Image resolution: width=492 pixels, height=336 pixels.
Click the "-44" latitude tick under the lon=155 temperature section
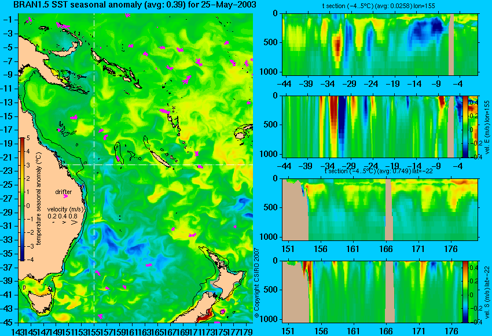coord(284,83)
